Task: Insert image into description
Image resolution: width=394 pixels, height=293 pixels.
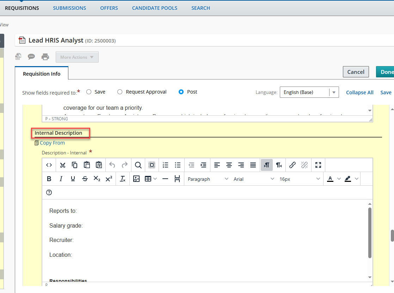Action: pos(136,179)
